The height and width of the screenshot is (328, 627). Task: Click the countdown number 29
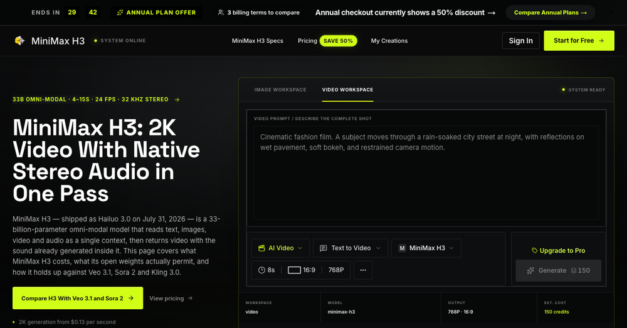(72, 13)
